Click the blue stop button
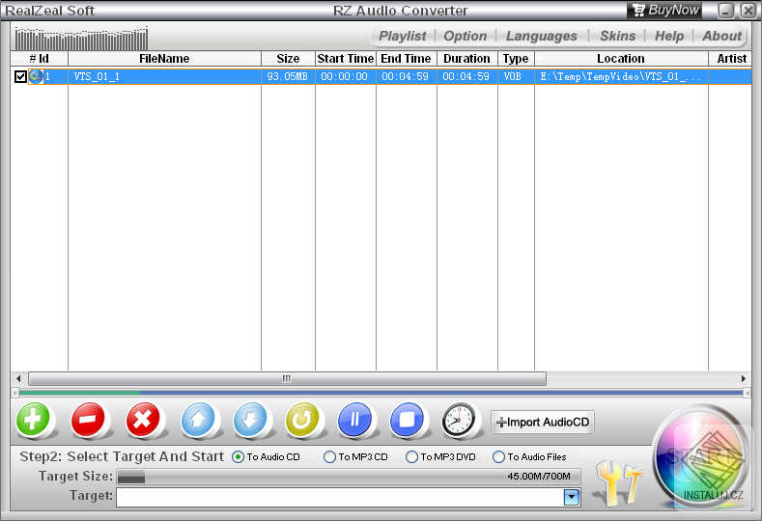The image size is (762, 521). [x=407, y=419]
